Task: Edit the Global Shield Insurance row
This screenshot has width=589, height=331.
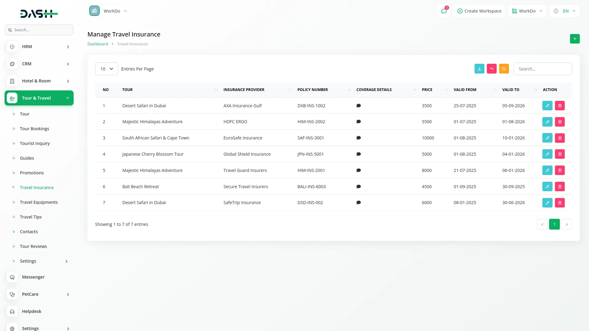Action: (547, 154)
